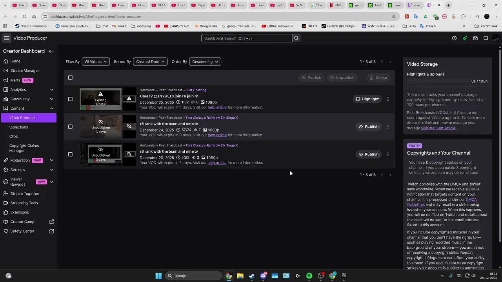Open Chrome media control icon
The image size is (502, 282).
tap(477, 16)
